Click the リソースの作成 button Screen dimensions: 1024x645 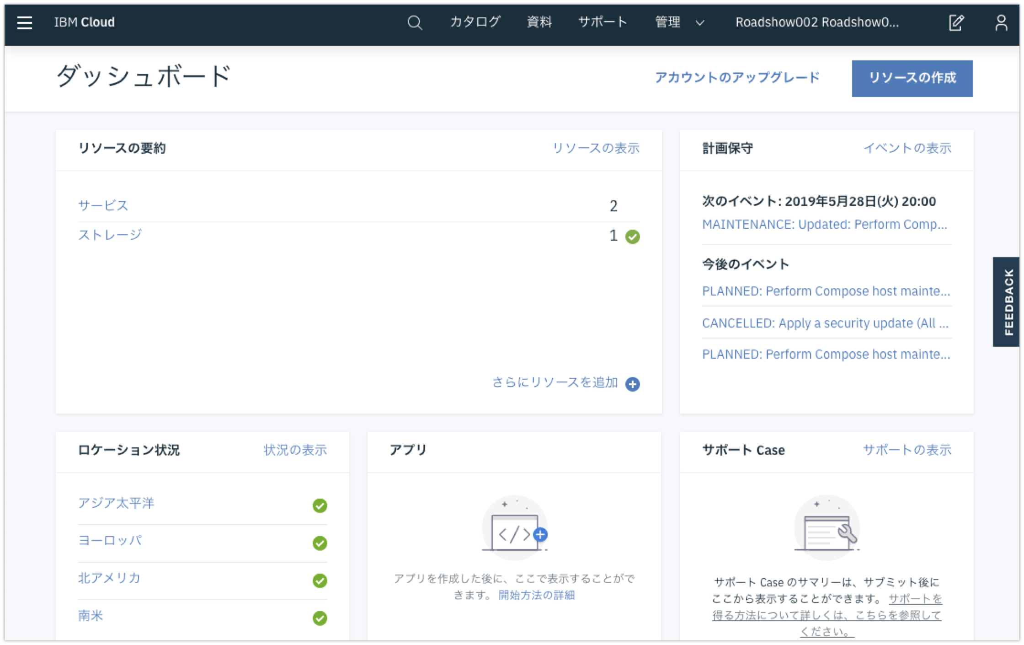tap(912, 78)
